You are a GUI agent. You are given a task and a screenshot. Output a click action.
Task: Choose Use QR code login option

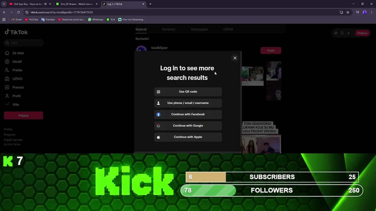(188, 92)
